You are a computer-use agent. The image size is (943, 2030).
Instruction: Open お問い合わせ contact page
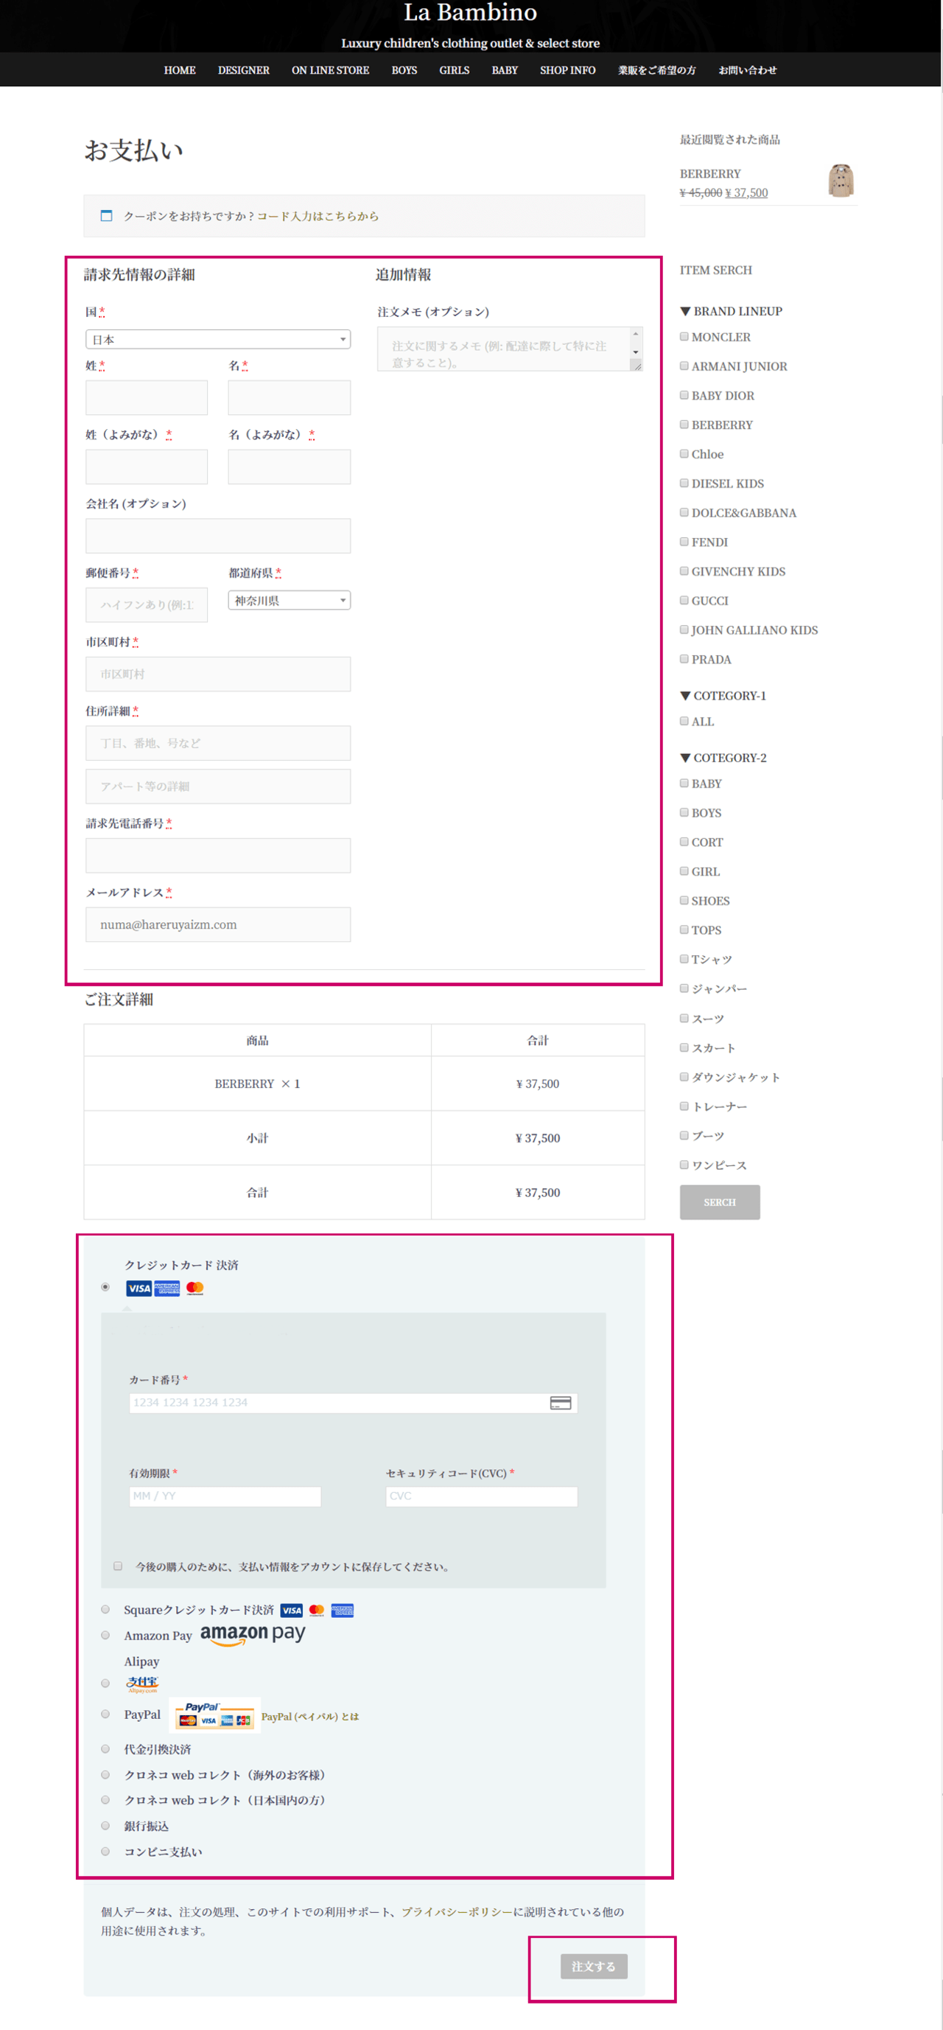747,70
